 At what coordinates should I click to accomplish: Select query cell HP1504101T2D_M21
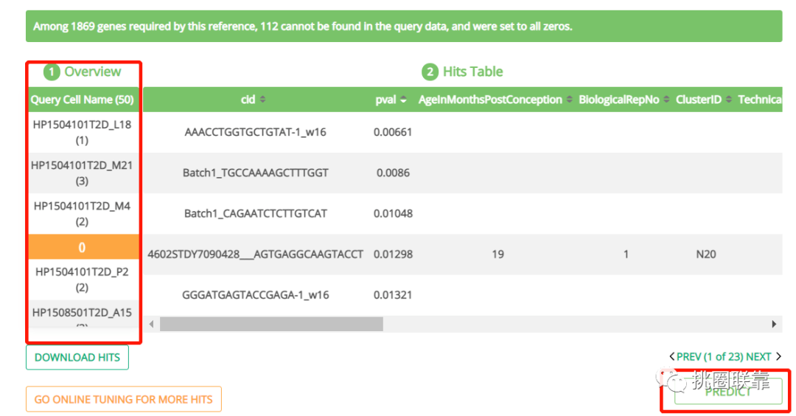coord(82,173)
